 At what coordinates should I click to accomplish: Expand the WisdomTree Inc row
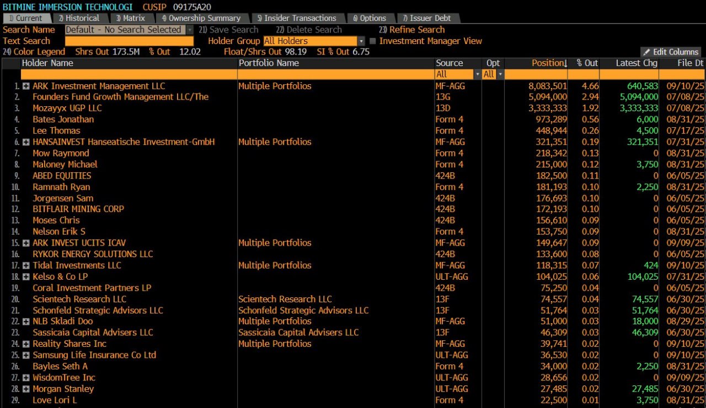point(26,378)
